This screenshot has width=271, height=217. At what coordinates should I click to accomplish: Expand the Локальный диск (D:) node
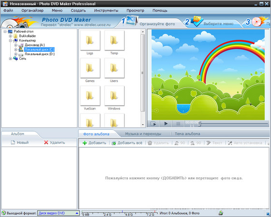click(15, 54)
